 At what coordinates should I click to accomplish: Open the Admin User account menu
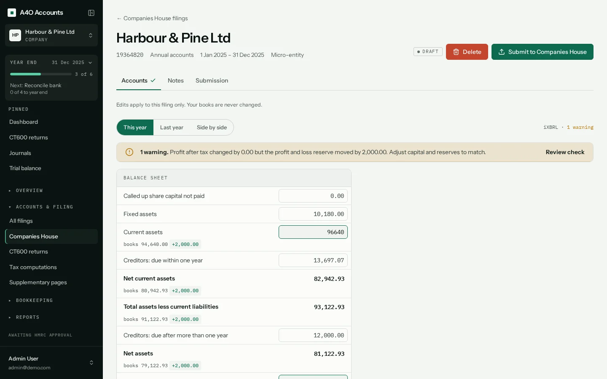click(x=51, y=363)
